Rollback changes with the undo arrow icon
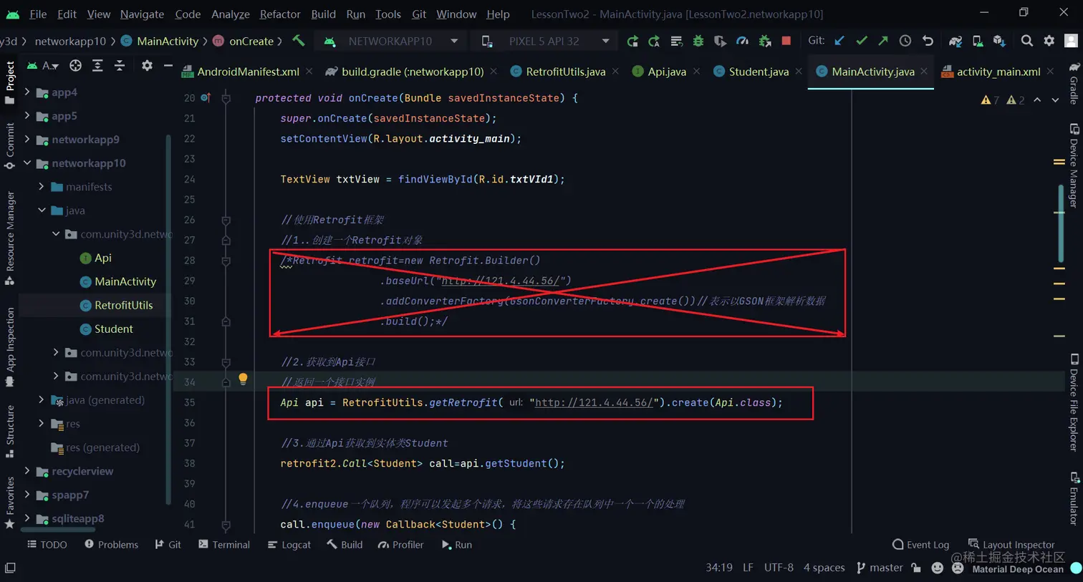This screenshot has width=1083, height=582. (x=928, y=41)
